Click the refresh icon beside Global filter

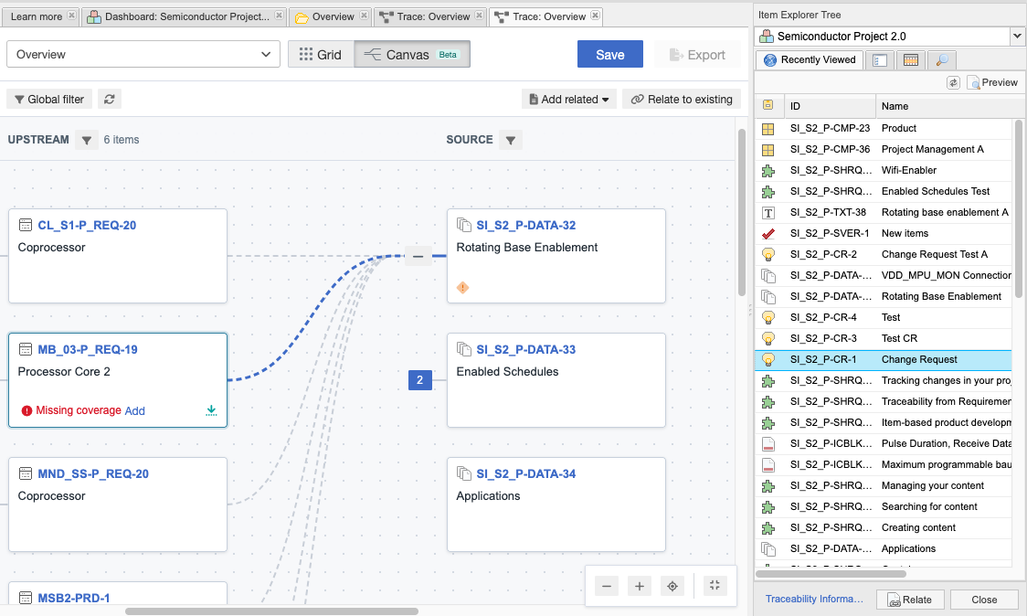point(110,99)
